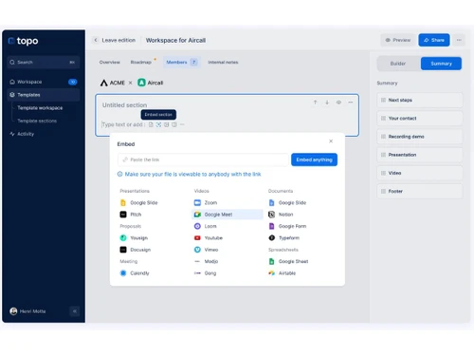The width and height of the screenshot is (474, 356).
Task: Switch to the Members tab
Action: pos(181,63)
